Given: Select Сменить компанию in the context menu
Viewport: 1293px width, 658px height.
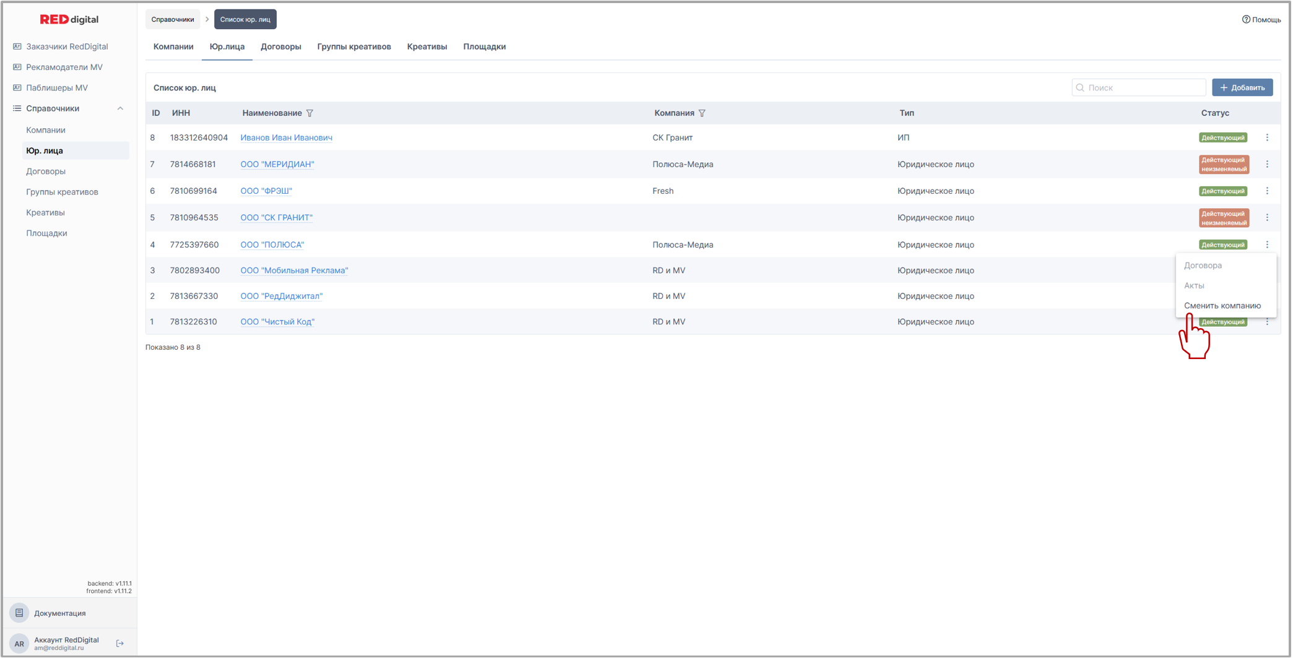Looking at the screenshot, I should (1222, 305).
